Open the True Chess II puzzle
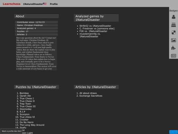 (27, 101)
